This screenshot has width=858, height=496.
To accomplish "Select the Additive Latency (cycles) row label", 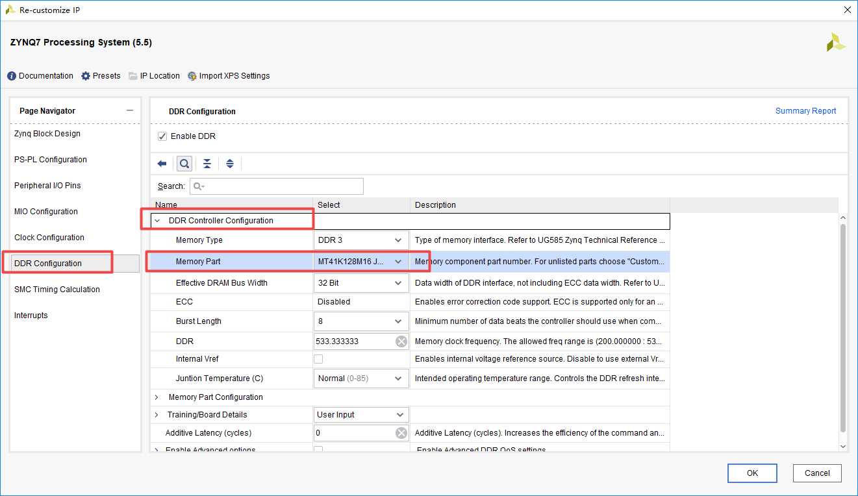I will point(208,433).
